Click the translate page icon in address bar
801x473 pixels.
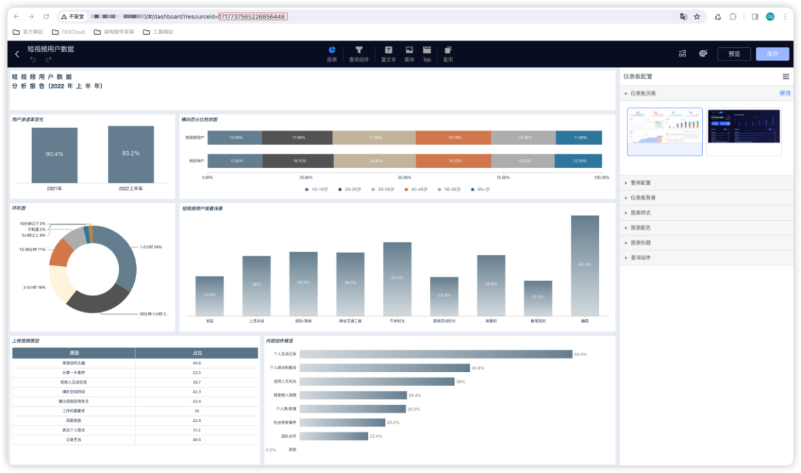pos(683,16)
